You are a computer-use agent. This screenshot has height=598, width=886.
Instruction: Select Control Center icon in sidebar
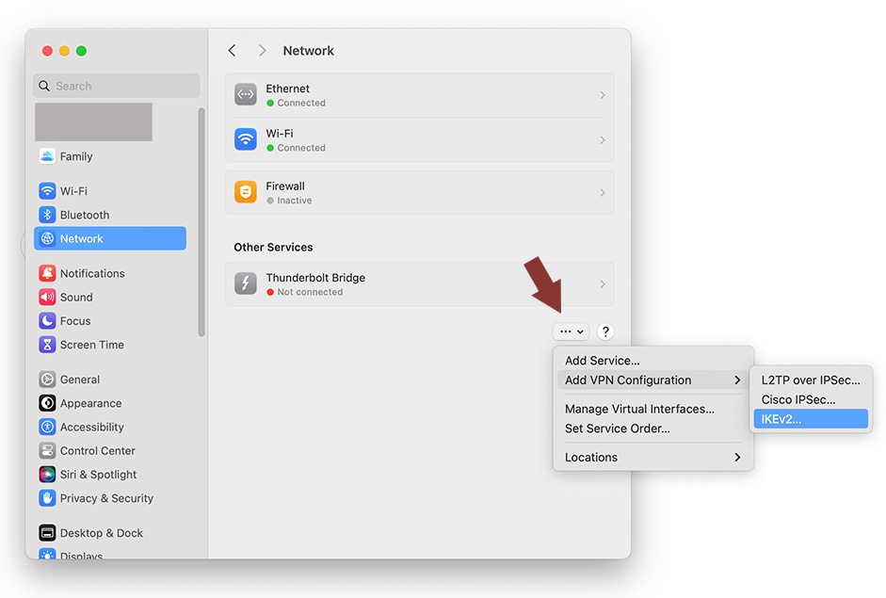pos(47,450)
